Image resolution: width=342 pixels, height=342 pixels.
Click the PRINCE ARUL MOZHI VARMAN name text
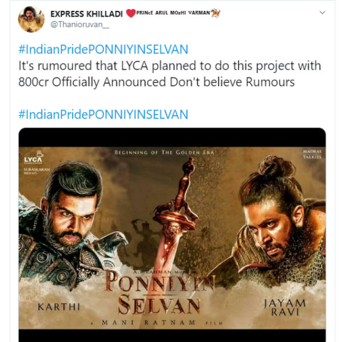click(173, 13)
